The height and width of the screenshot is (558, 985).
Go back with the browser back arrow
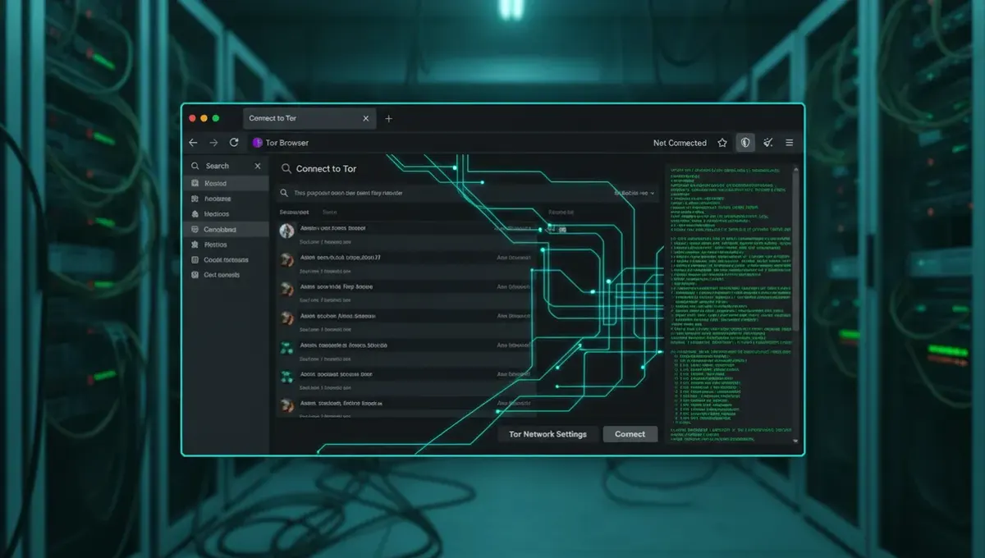tap(193, 143)
